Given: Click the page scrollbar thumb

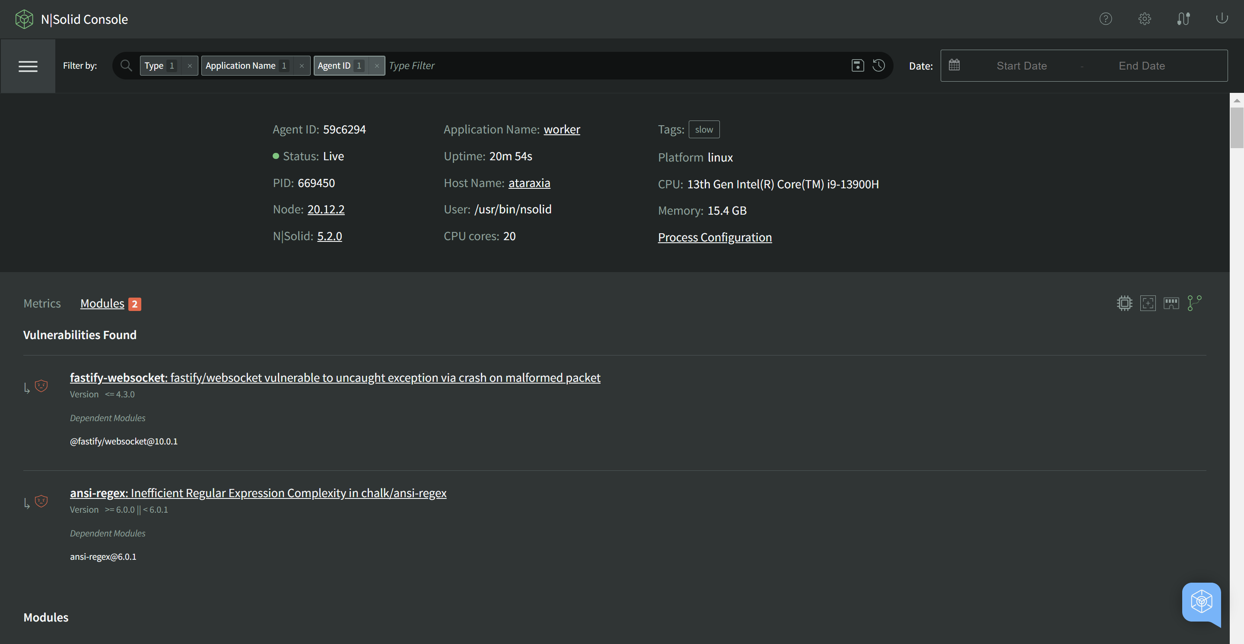Looking at the screenshot, I should click(1236, 127).
